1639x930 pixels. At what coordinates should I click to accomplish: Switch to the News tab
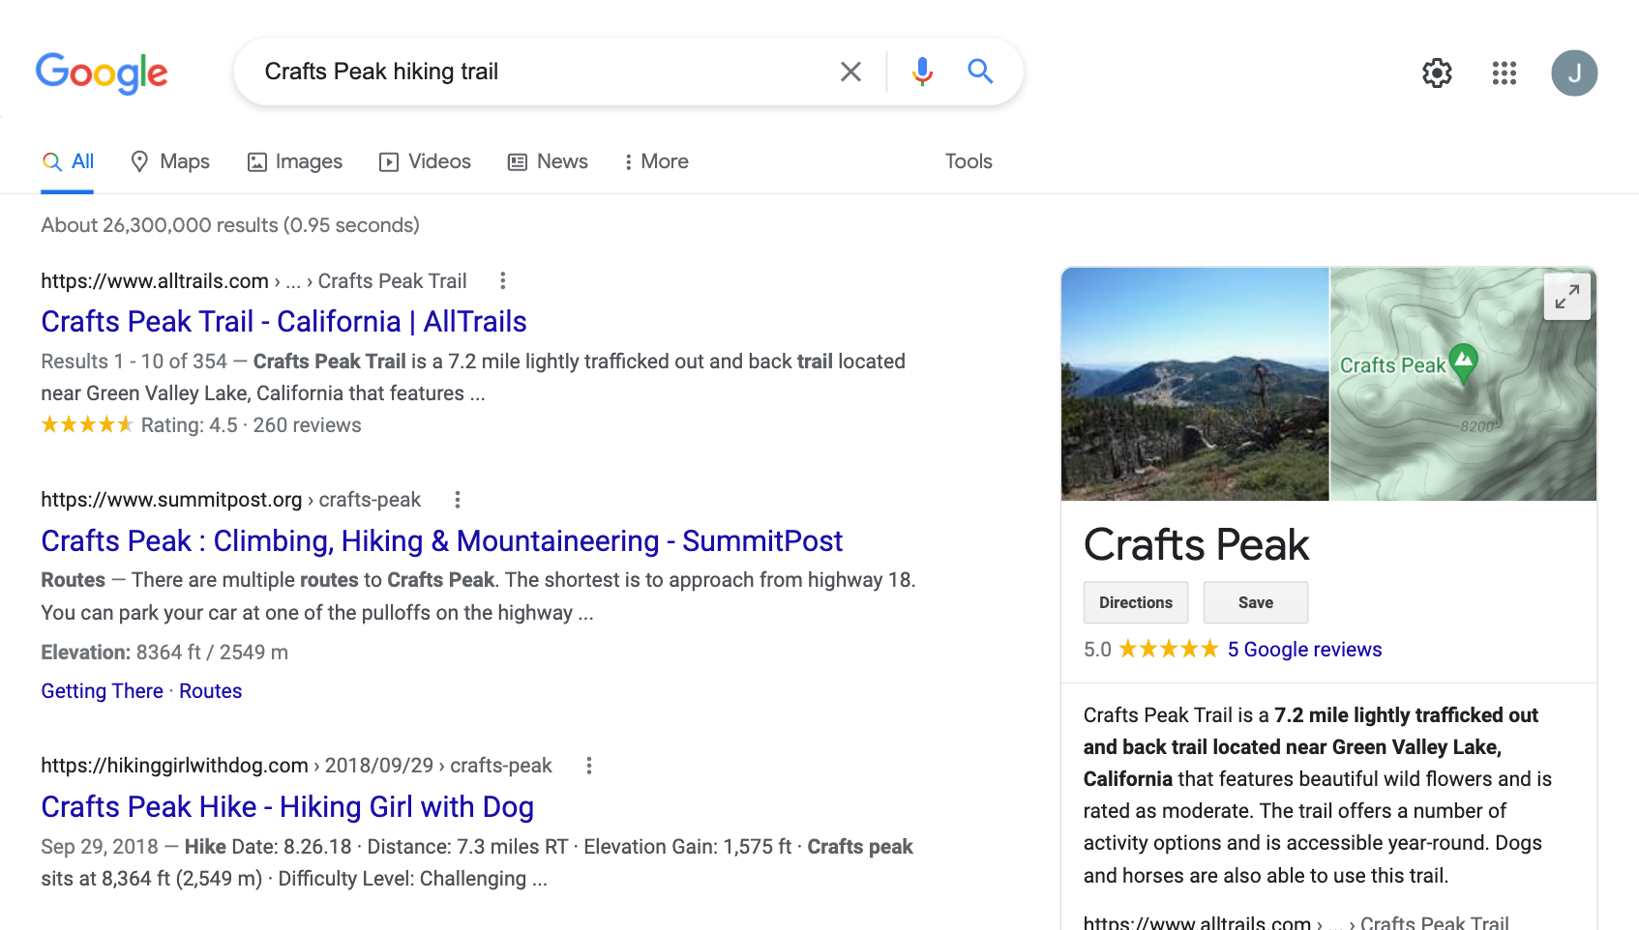coord(548,161)
